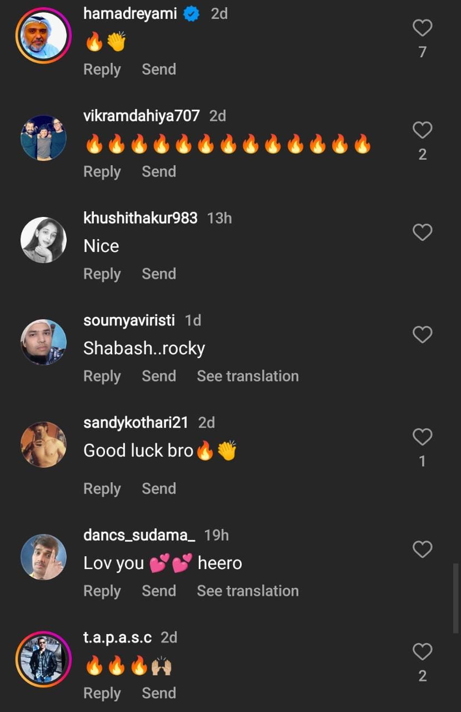View khushithakur983's profile photo

(43, 240)
